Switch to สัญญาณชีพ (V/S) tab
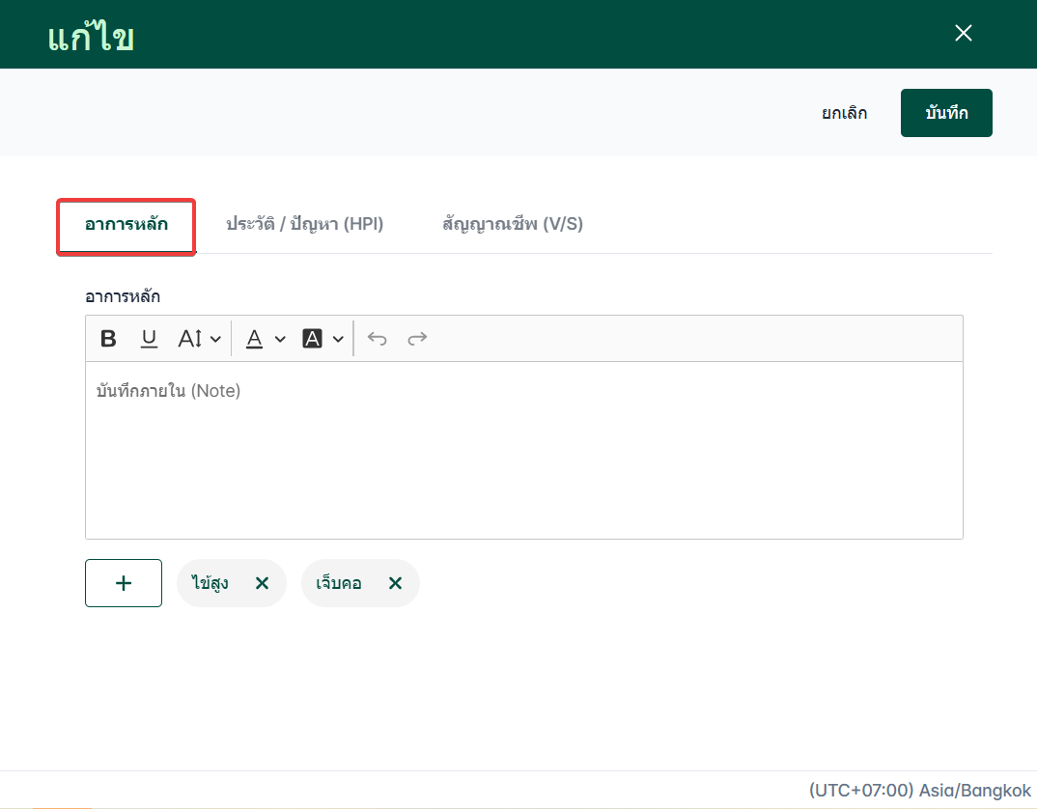 (x=513, y=225)
